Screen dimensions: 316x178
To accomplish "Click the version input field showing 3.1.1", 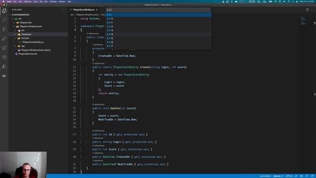I will click(158, 10).
